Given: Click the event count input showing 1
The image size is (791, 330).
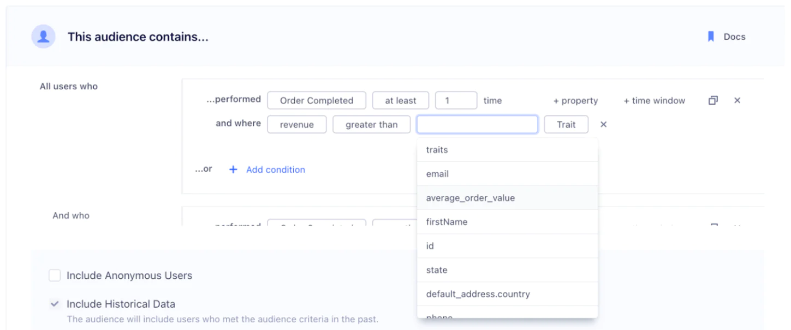Looking at the screenshot, I should point(456,100).
